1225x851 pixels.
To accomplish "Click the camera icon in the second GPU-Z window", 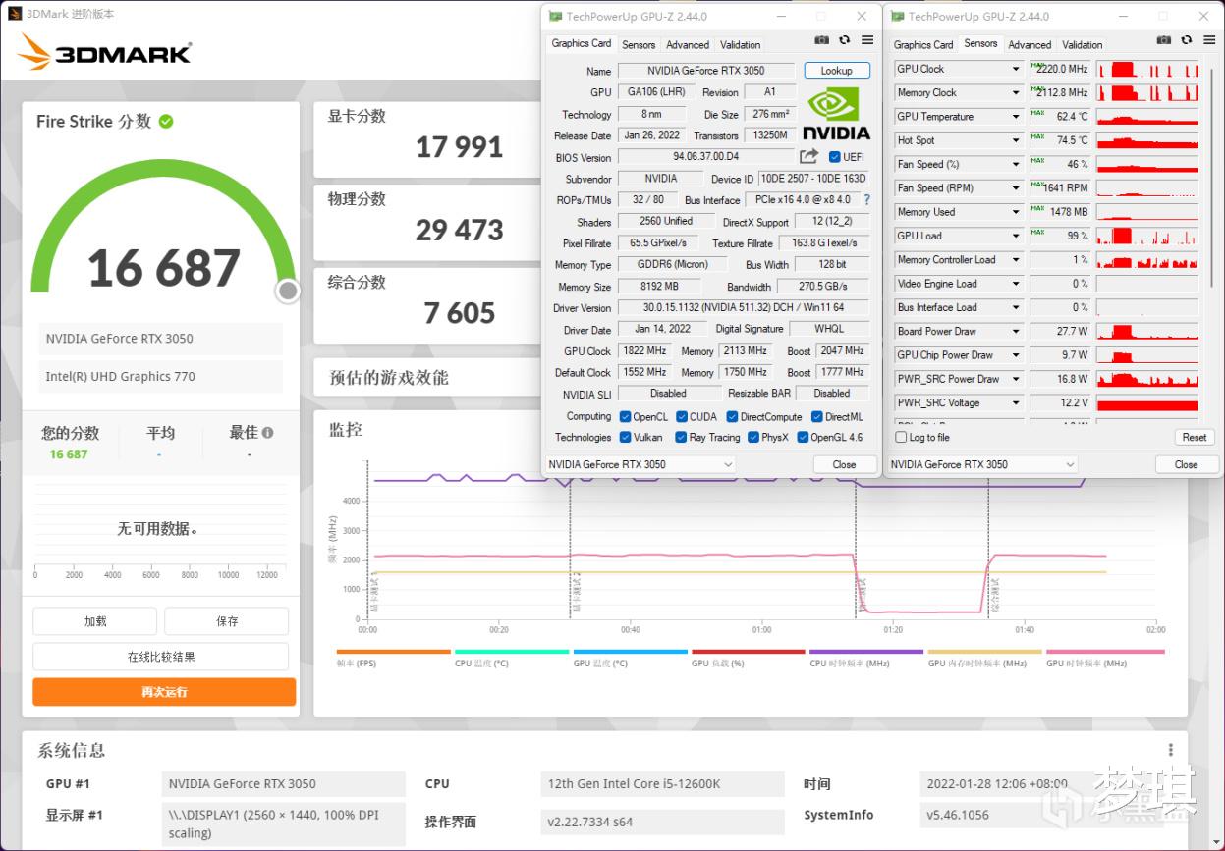I will [1164, 40].
